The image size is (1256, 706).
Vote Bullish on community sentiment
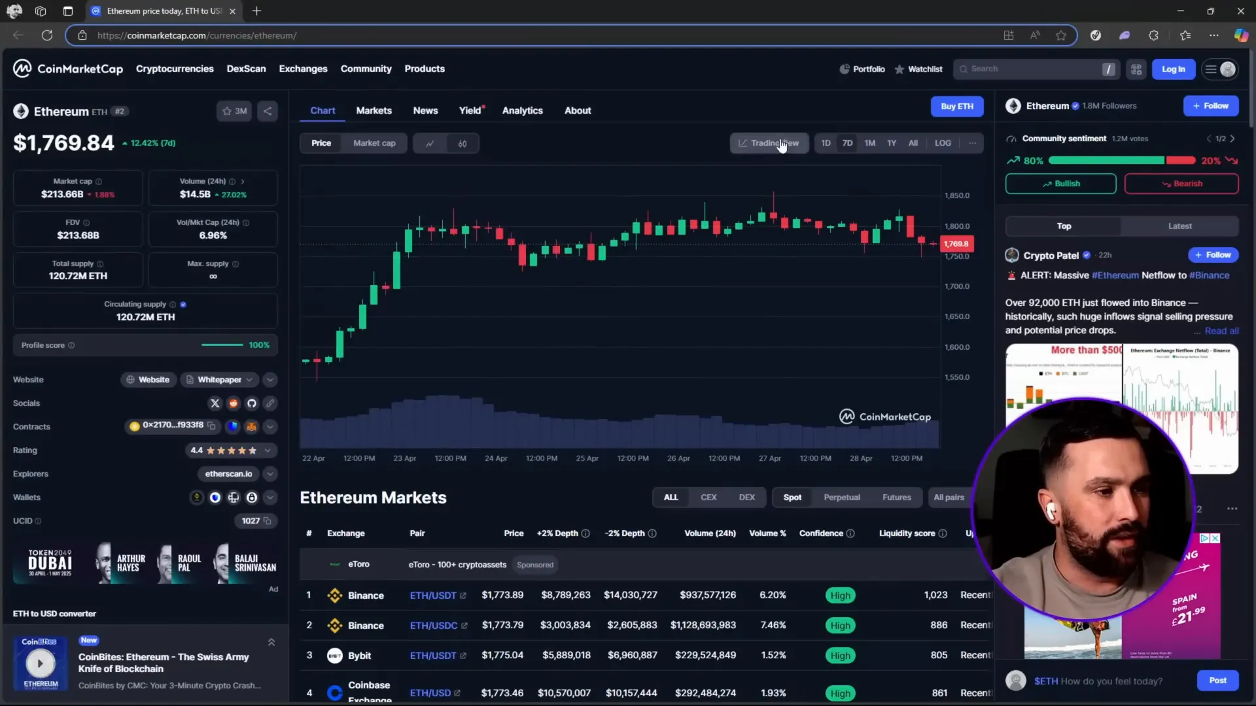coord(1060,184)
